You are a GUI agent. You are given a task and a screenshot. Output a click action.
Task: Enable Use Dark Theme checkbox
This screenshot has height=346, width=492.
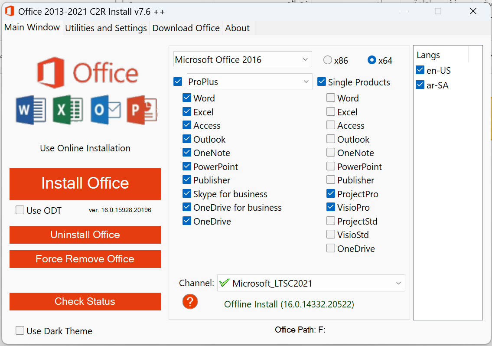(20, 330)
